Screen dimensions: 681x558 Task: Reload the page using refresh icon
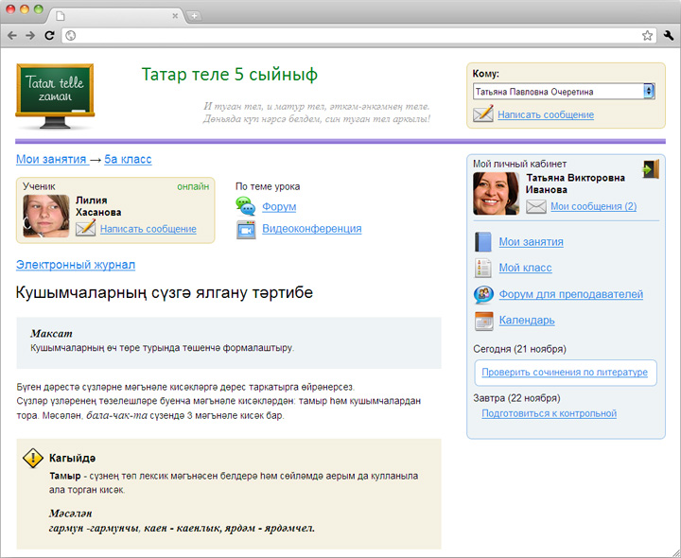click(49, 36)
